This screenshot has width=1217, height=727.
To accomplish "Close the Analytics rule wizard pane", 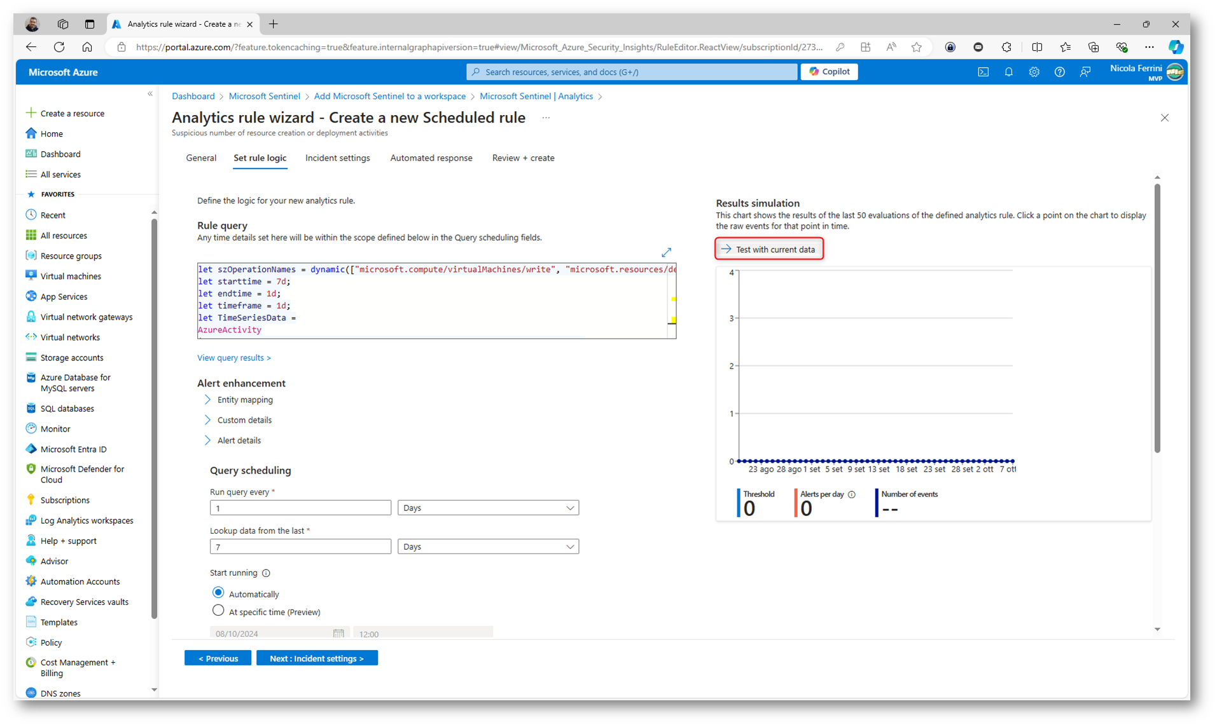I will [x=1164, y=118].
